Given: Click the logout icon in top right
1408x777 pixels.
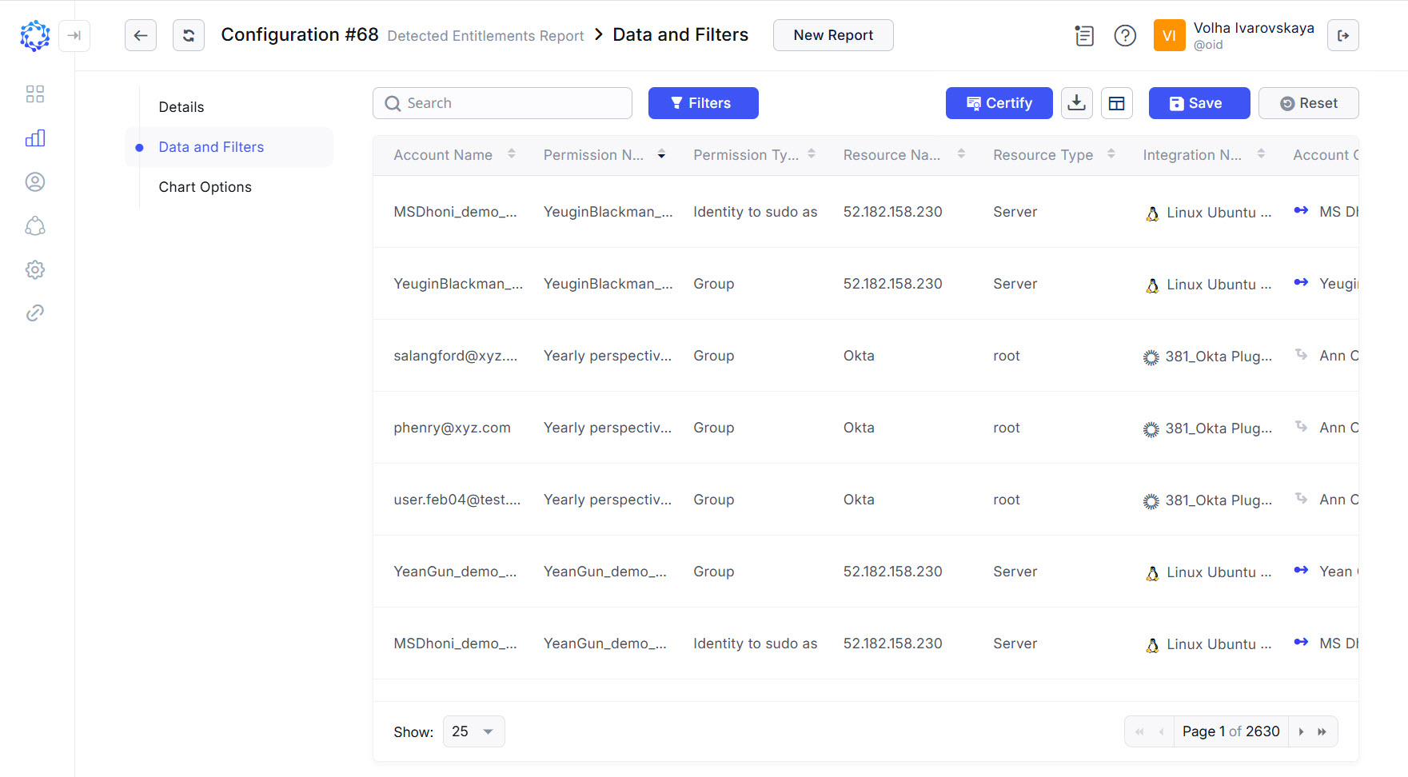Looking at the screenshot, I should tap(1343, 35).
